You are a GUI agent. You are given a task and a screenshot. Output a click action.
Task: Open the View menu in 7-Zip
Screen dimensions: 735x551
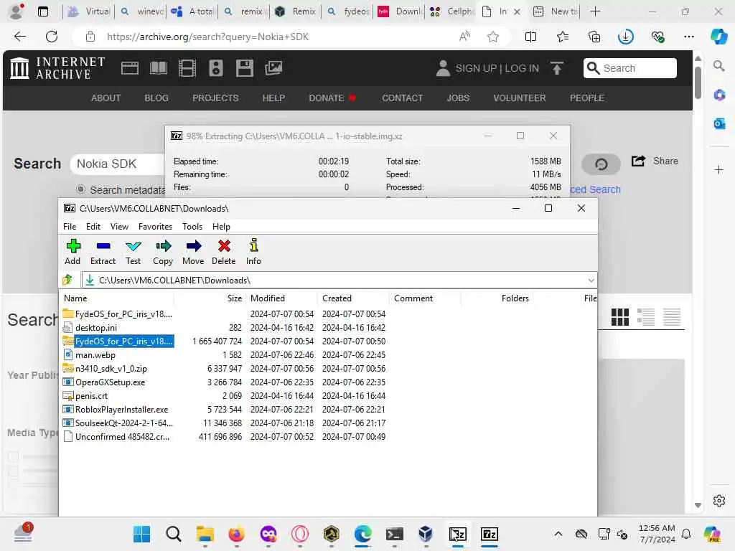(119, 227)
